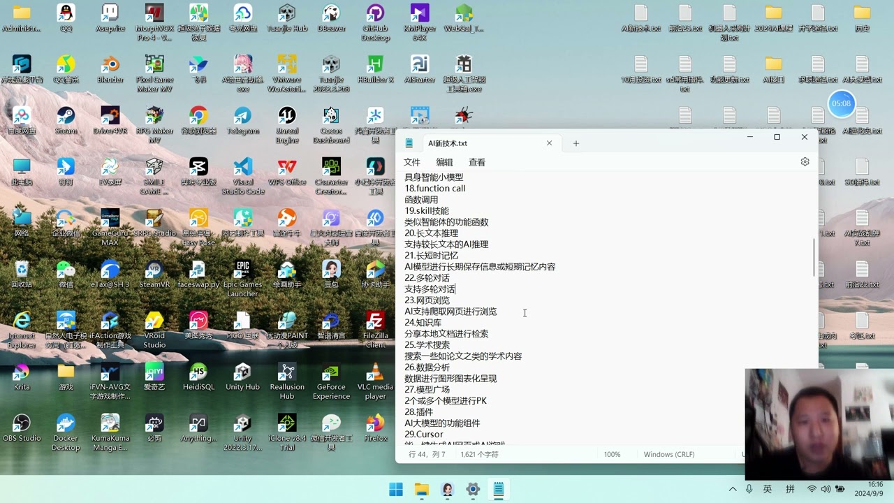Open the VMware Workstation shortcut

coord(287,73)
